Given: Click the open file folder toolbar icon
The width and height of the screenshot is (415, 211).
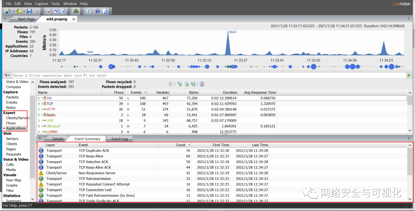Looking at the screenshot, I should tap(19, 11).
